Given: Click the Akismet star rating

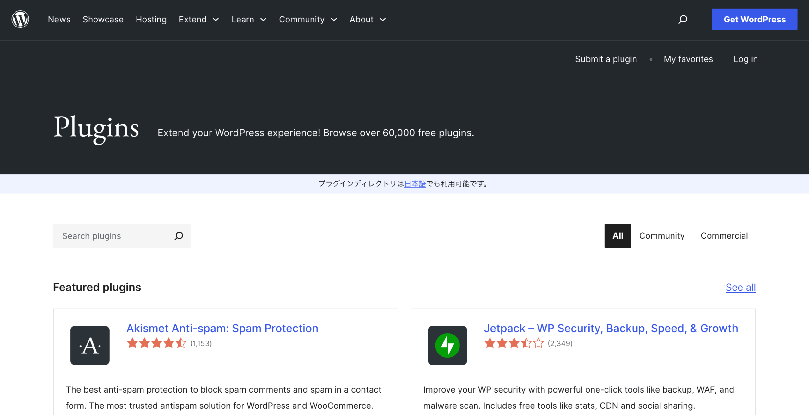Looking at the screenshot, I should pos(156,343).
